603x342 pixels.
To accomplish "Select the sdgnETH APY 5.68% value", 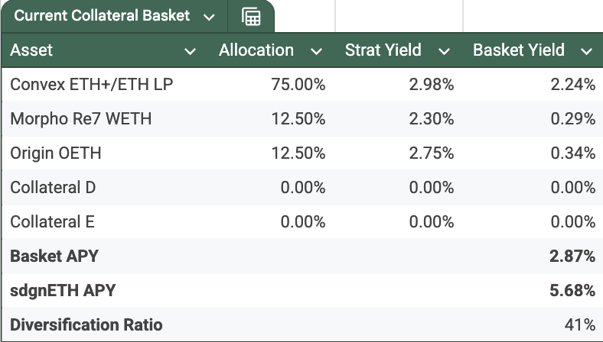I will (x=572, y=291).
